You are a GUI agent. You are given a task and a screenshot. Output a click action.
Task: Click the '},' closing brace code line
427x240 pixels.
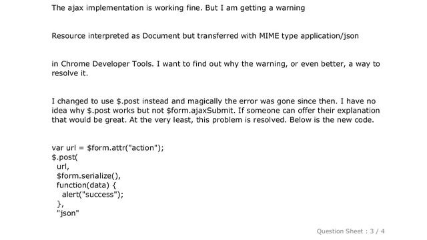click(60, 204)
